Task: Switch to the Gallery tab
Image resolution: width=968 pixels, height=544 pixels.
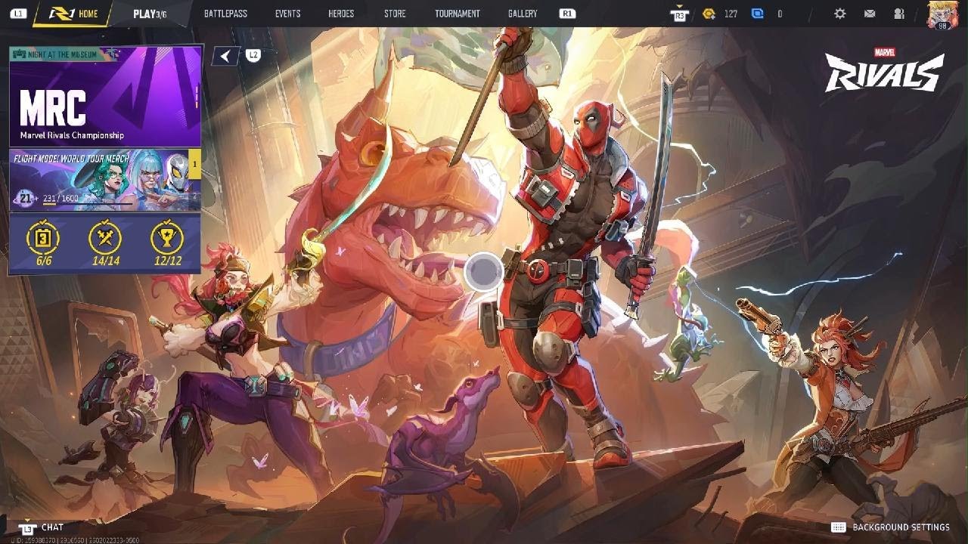Action: tap(523, 14)
